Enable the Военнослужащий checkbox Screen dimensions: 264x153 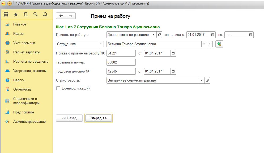click(58, 88)
